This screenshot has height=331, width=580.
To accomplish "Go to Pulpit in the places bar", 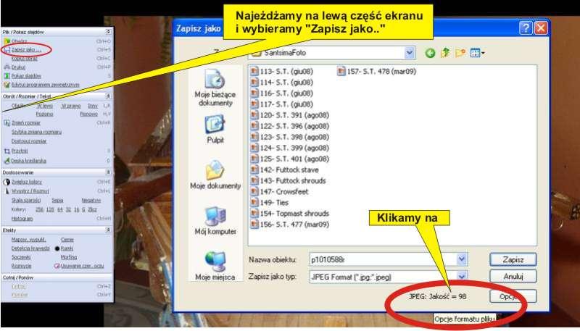I will point(215,130).
